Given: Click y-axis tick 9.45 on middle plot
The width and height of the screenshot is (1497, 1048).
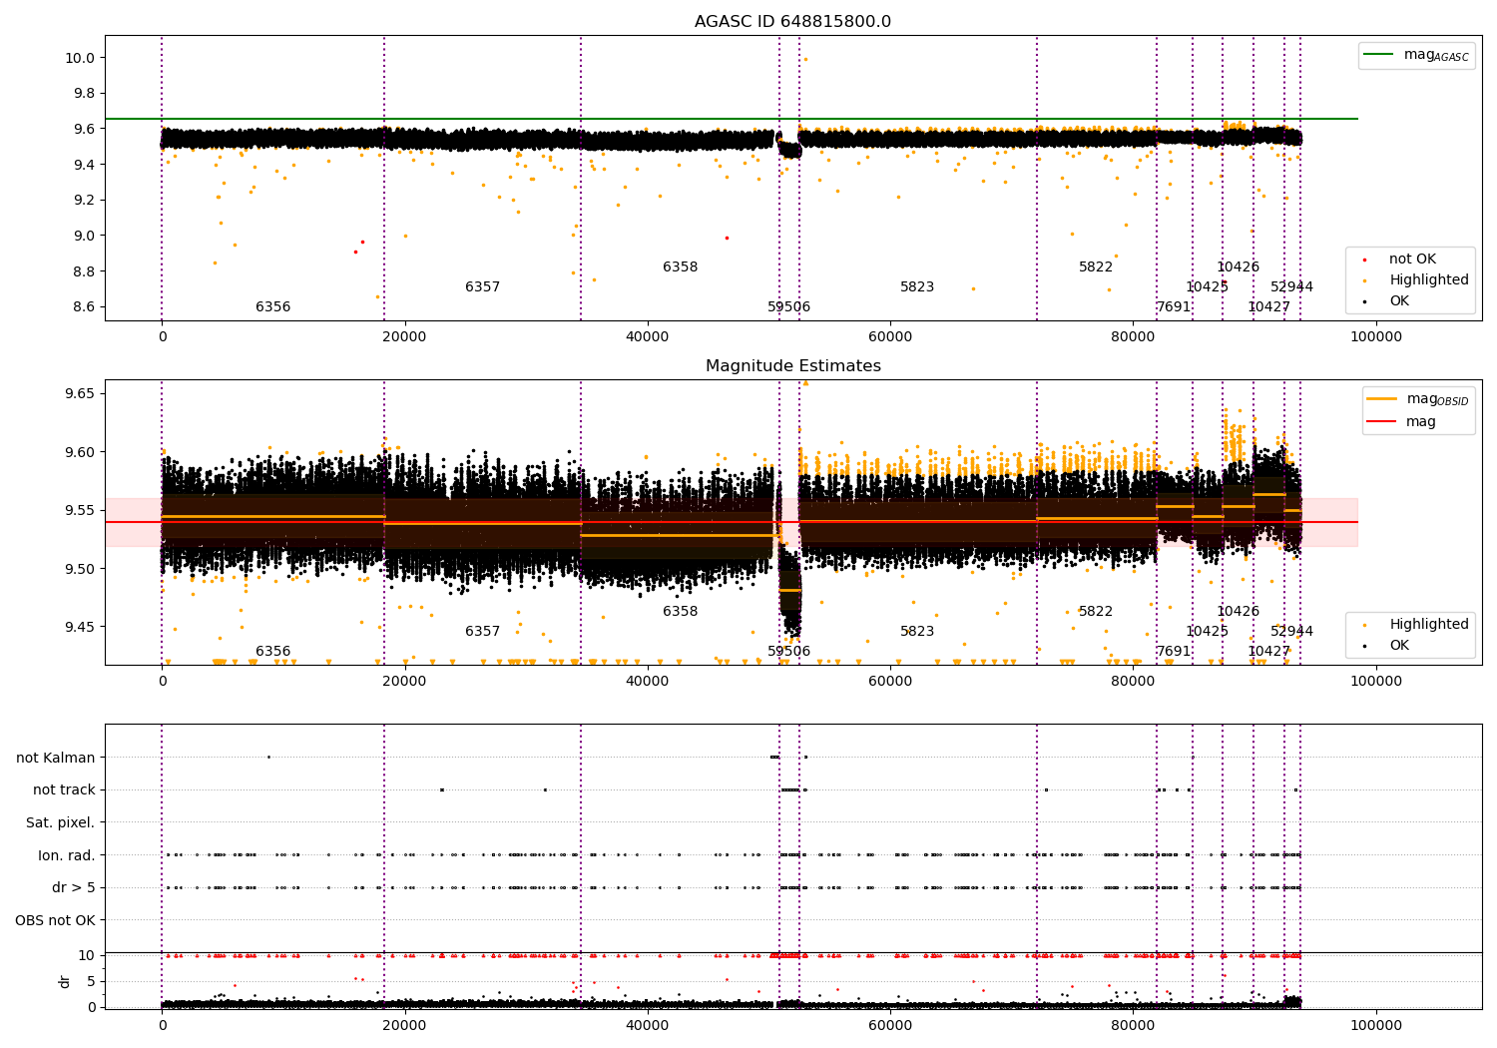Looking at the screenshot, I should [x=80, y=628].
